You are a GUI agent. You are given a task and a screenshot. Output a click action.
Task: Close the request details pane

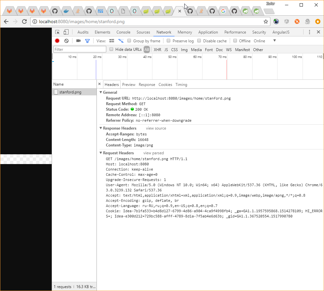point(99,84)
